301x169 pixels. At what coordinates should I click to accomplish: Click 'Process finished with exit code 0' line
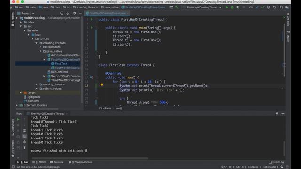point(59,151)
